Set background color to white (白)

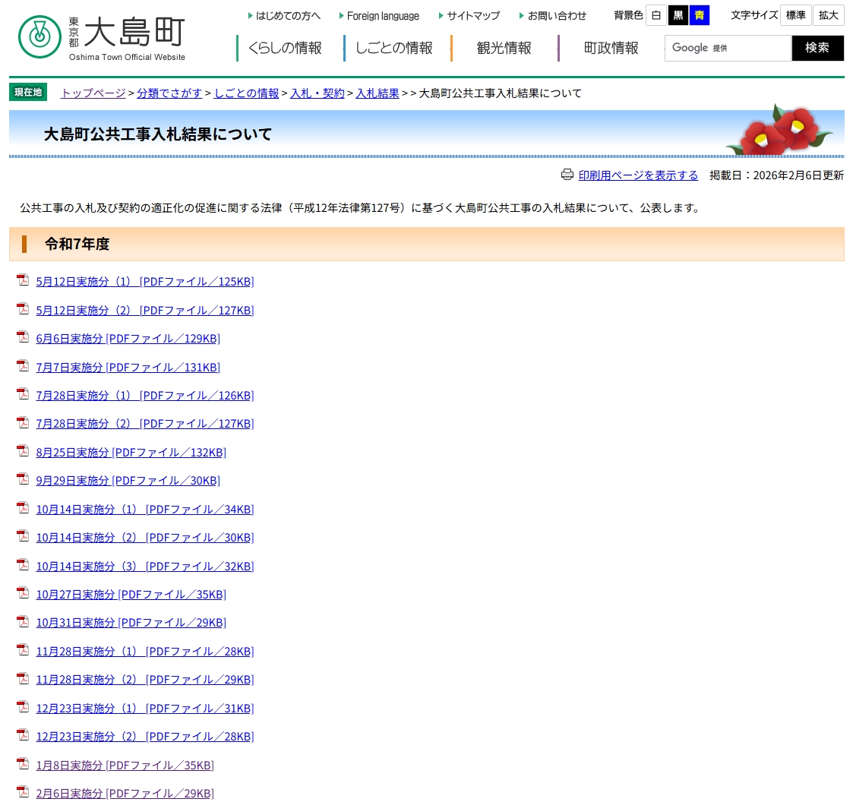click(x=656, y=15)
